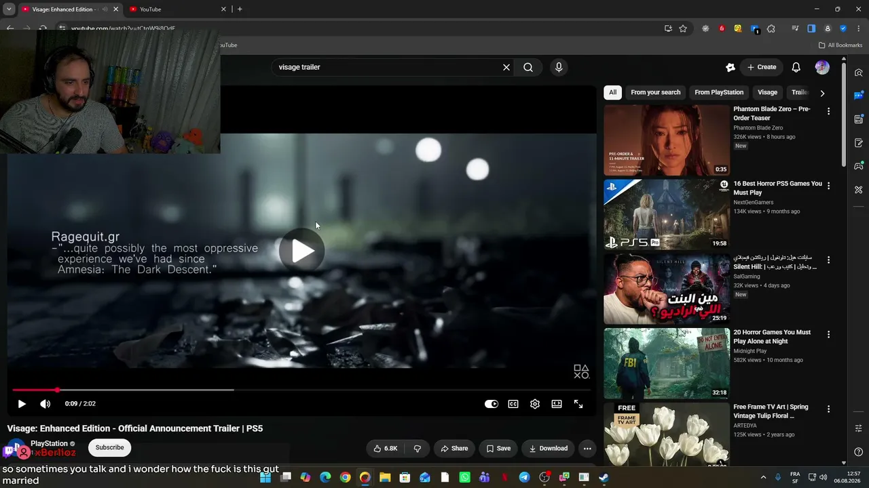The height and width of the screenshot is (488, 869).
Task: Click the small play icon in player controls
Action: click(22, 404)
